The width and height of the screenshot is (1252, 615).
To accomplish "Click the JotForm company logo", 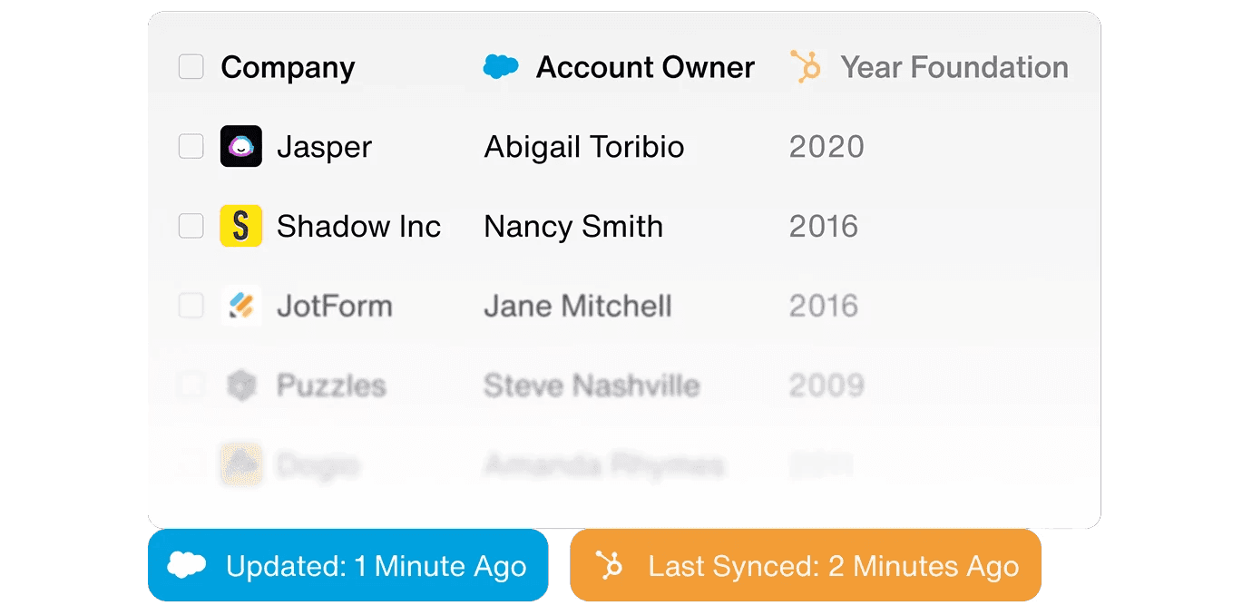I will [241, 306].
